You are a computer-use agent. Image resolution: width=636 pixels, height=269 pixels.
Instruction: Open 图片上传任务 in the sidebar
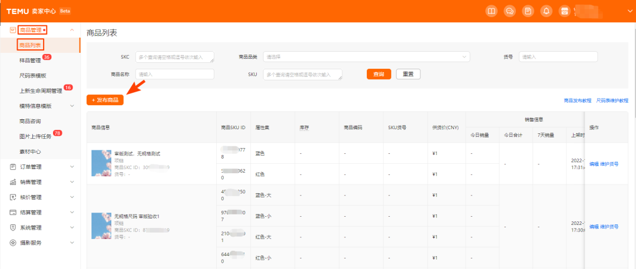35,136
